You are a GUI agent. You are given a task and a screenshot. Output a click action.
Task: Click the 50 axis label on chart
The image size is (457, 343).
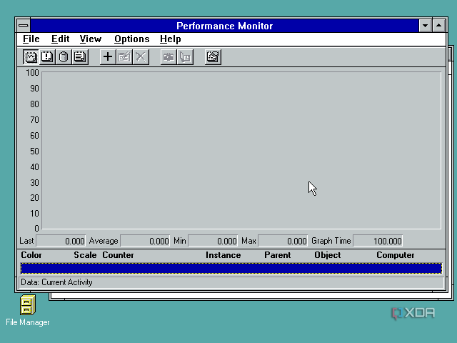pyautogui.click(x=34, y=151)
